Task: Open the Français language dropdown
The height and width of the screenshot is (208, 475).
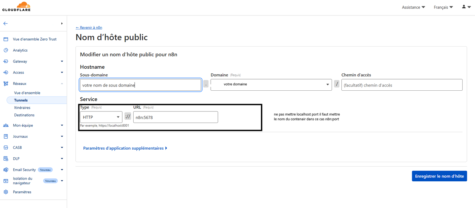Action: click(443, 7)
